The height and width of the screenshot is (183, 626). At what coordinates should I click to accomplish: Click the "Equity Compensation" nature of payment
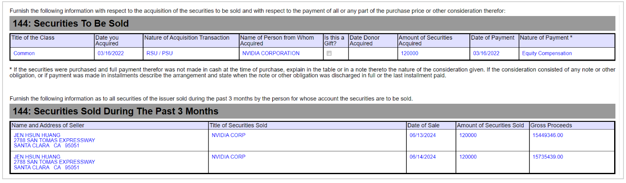(547, 54)
